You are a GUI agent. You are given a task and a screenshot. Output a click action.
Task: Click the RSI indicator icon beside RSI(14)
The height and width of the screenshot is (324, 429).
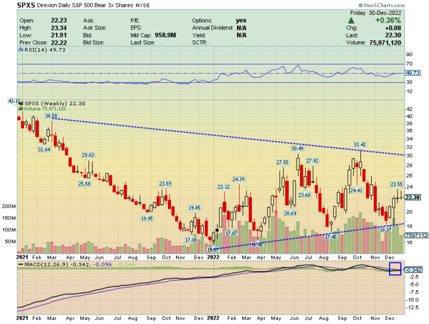point(21,50)
